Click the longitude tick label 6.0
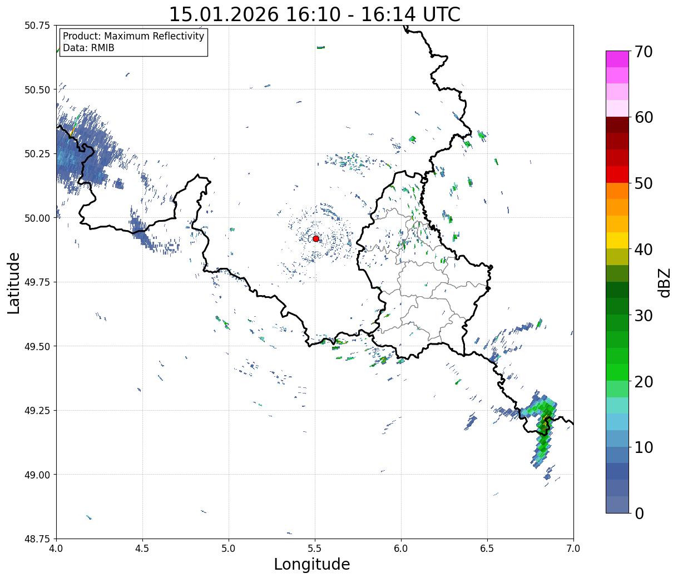Viewport: 678px width, 578px height. tap(401, 548)
